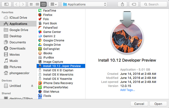Viewport: 169px width, 108px height.
Task: Click the Open button
Action: (158, 104)
